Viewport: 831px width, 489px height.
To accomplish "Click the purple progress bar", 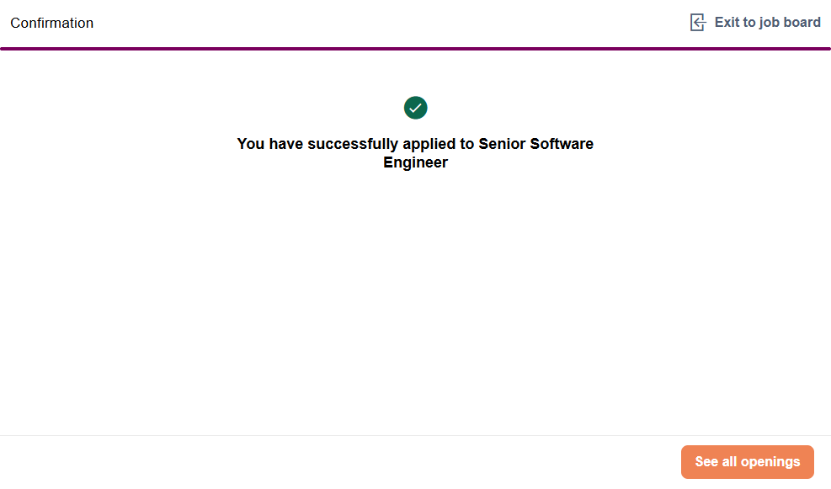I will (x=415, y=49).
